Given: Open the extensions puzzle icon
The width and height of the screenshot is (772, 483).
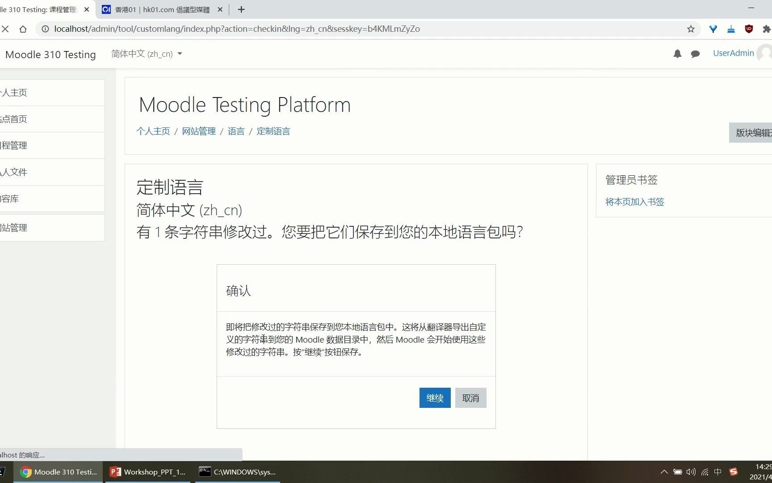Looking at the screenshot, I should point(767,29).
